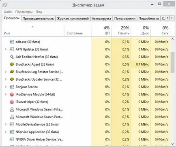Select the NVIDIA Driver Helper Service row name
The height and width of the screenshot is (147, 176).
point(39,139)
